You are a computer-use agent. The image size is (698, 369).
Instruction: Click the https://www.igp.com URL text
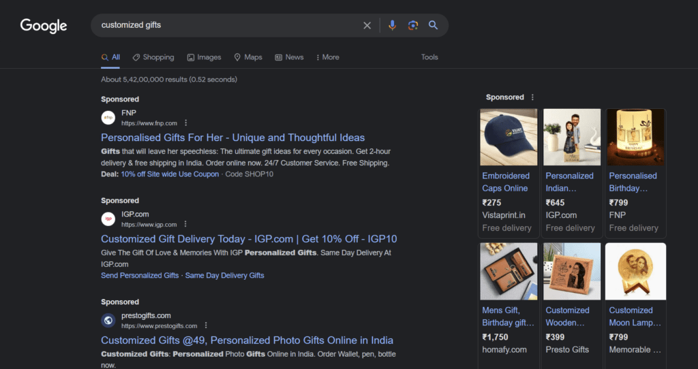pos(149,225)
